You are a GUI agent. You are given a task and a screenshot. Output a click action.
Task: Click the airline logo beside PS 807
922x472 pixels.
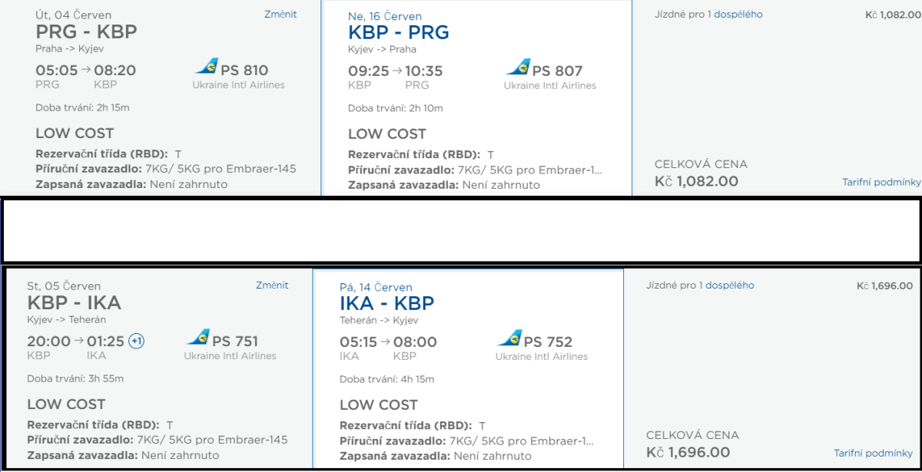tap(518, 68)
